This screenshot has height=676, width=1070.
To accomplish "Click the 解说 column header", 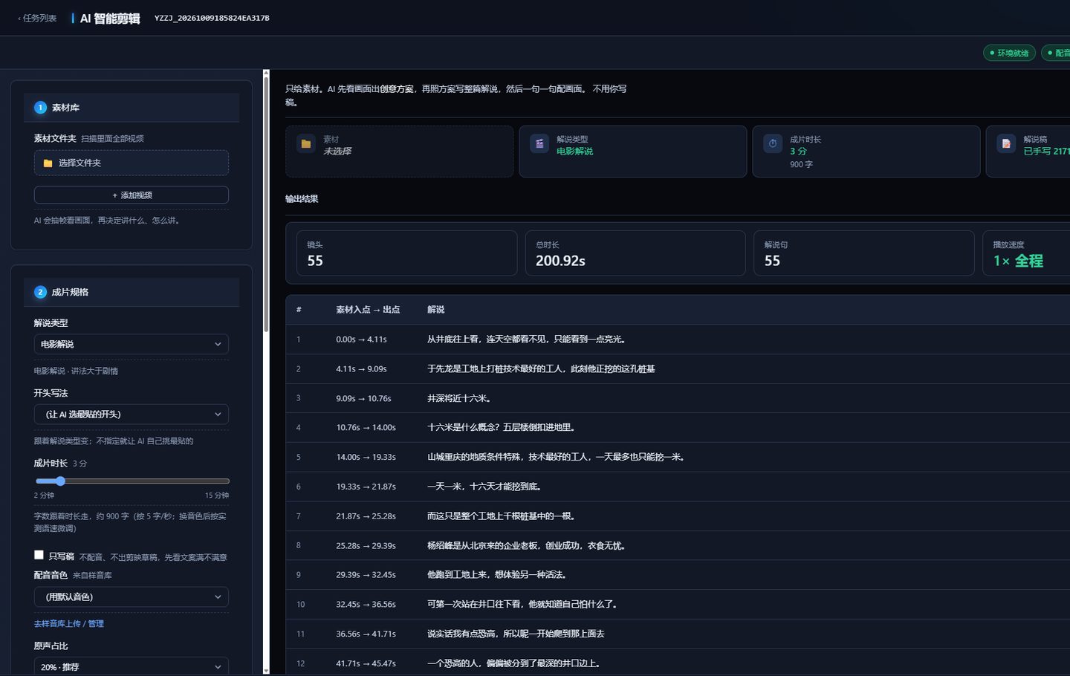I will pos(435,310).
